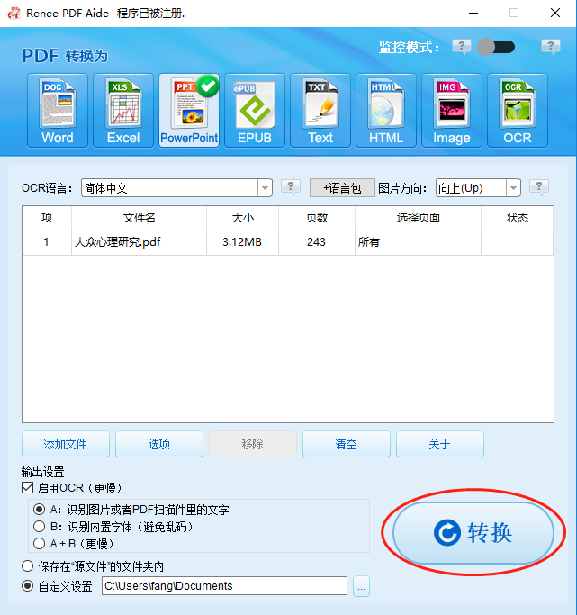Click the 选择页面 column header
The image size is (577, 615).
coord(419,218)
